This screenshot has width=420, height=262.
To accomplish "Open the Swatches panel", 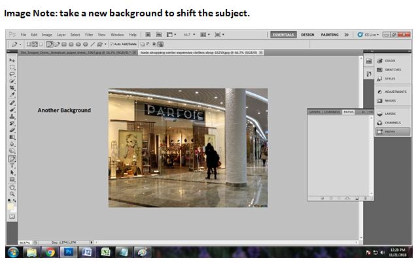I will coord(393,69).
